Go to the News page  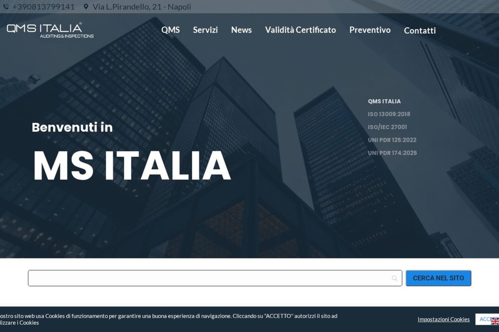point(241,30)
